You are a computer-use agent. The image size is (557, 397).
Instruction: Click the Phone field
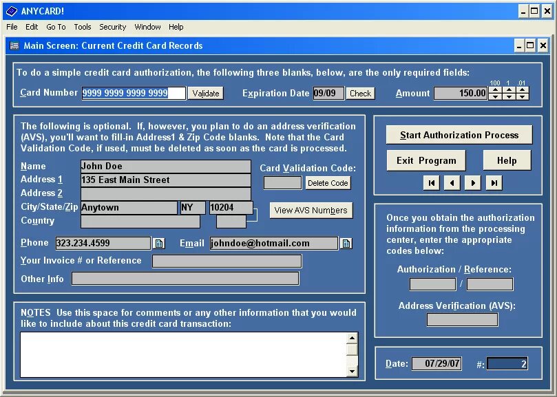pyautogui.click(x=103, y=244)
